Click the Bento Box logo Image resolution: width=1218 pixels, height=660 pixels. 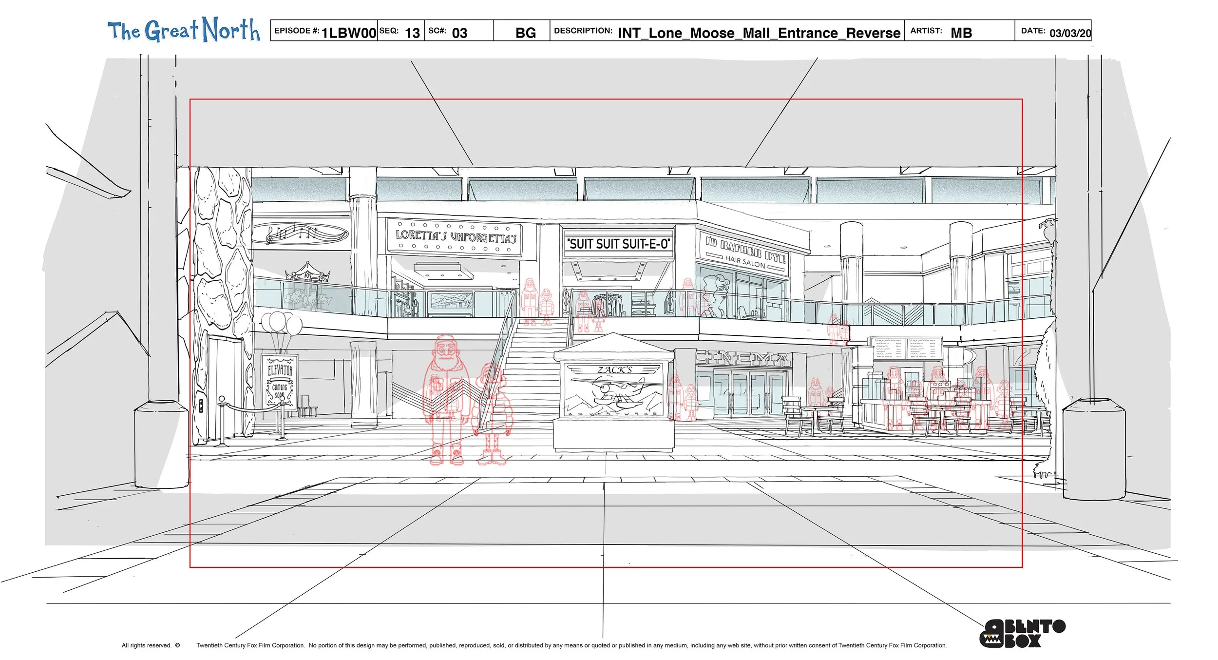pos(1022,633)
